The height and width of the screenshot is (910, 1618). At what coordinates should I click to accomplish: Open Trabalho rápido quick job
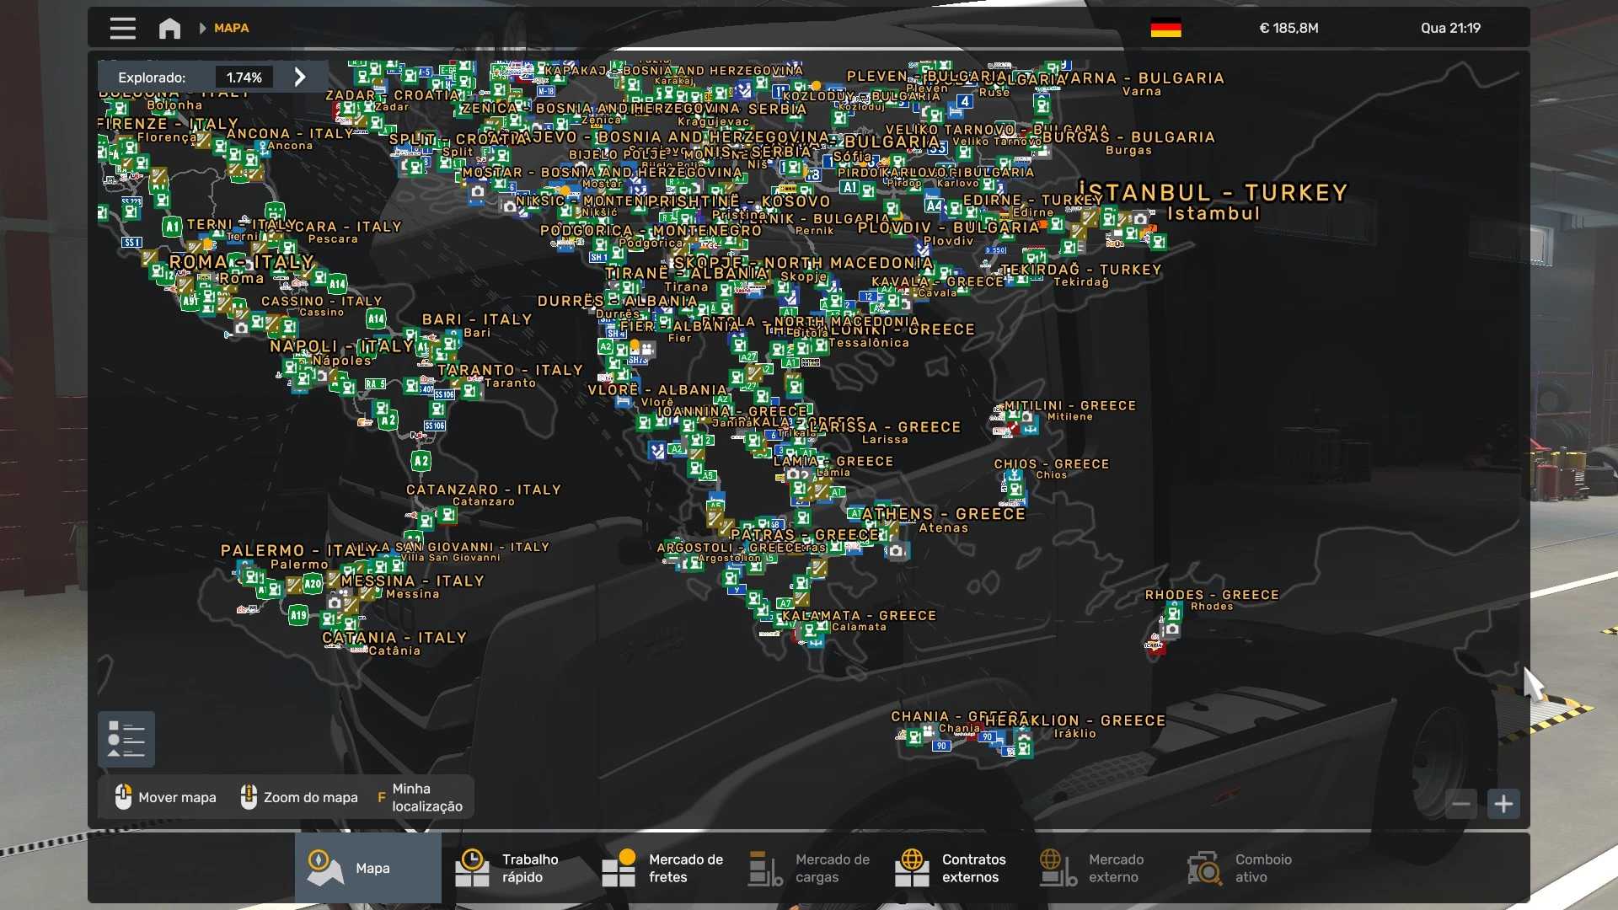point(513,868)
